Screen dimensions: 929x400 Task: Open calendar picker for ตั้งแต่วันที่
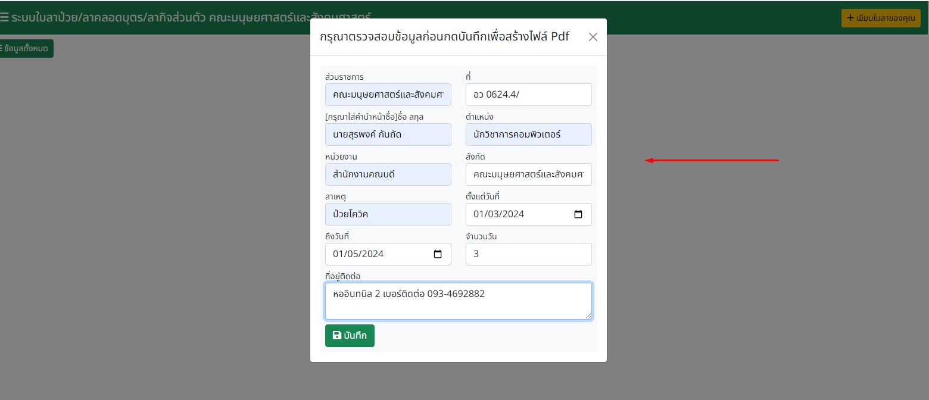(x=578, y=214)
